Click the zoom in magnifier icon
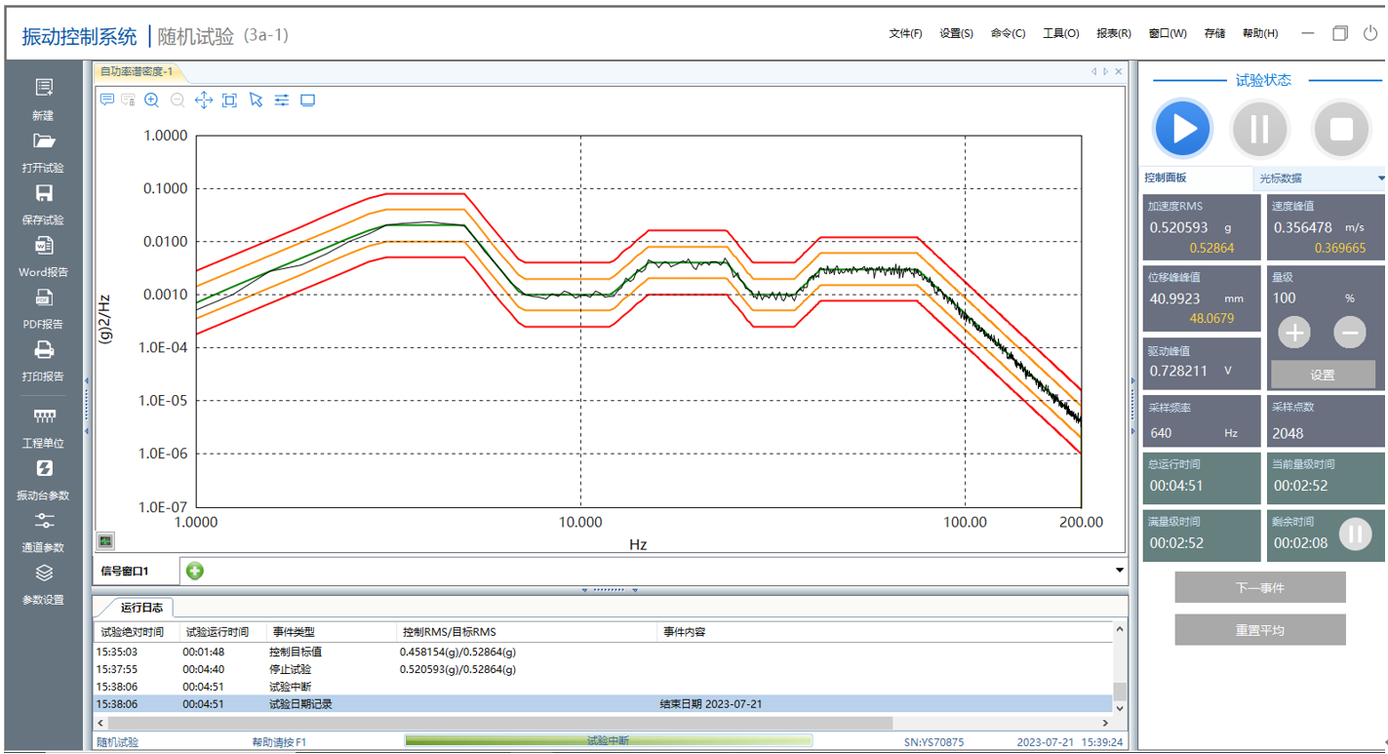 [x=152, y=99]
